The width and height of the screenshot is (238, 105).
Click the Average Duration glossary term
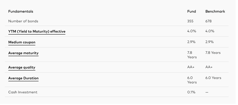tap(23, 78)
